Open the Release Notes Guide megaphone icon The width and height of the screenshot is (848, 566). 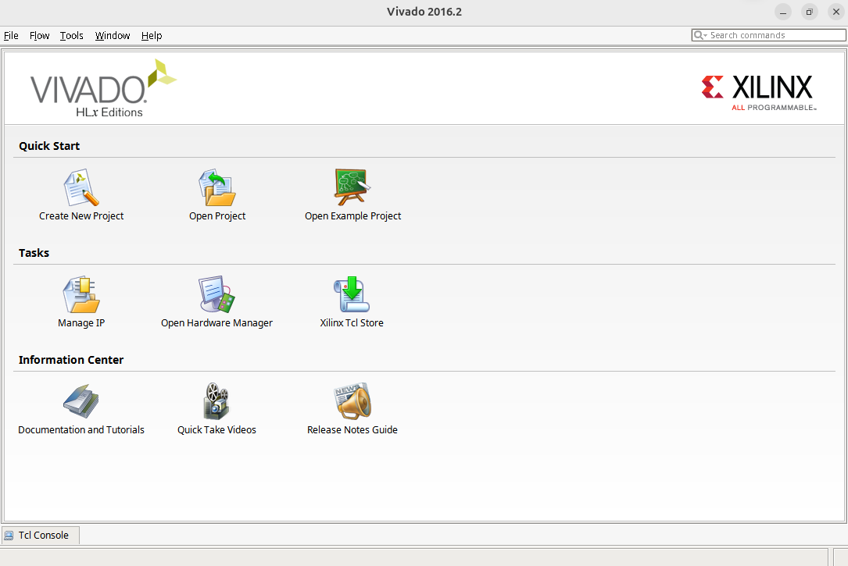pyautogui.click(x=352, y=402)
